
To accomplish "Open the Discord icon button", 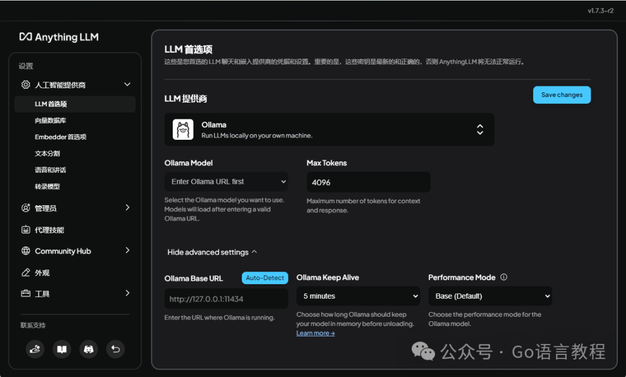I will click(89, 349).
